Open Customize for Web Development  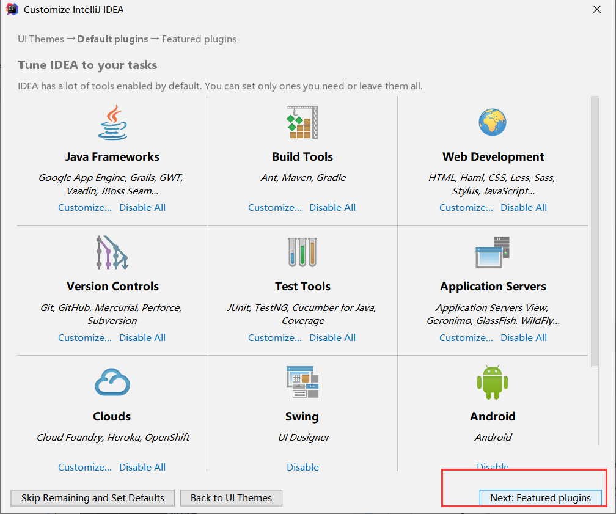[466, 207]
